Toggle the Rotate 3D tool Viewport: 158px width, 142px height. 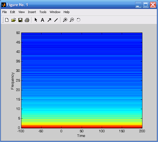tap(78, 20)
